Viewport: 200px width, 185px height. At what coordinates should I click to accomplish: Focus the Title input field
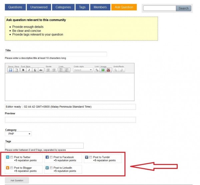pyautogui.click(x=56, y=54)
